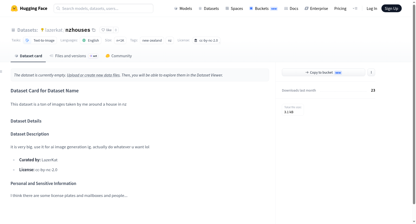Click the downloads count 23
Screen dimensions: 416x224
[x=373, y=90]
